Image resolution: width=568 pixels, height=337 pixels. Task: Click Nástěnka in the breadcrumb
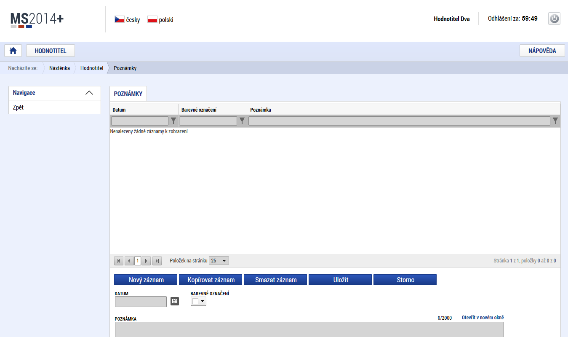(x=59, y=68)
